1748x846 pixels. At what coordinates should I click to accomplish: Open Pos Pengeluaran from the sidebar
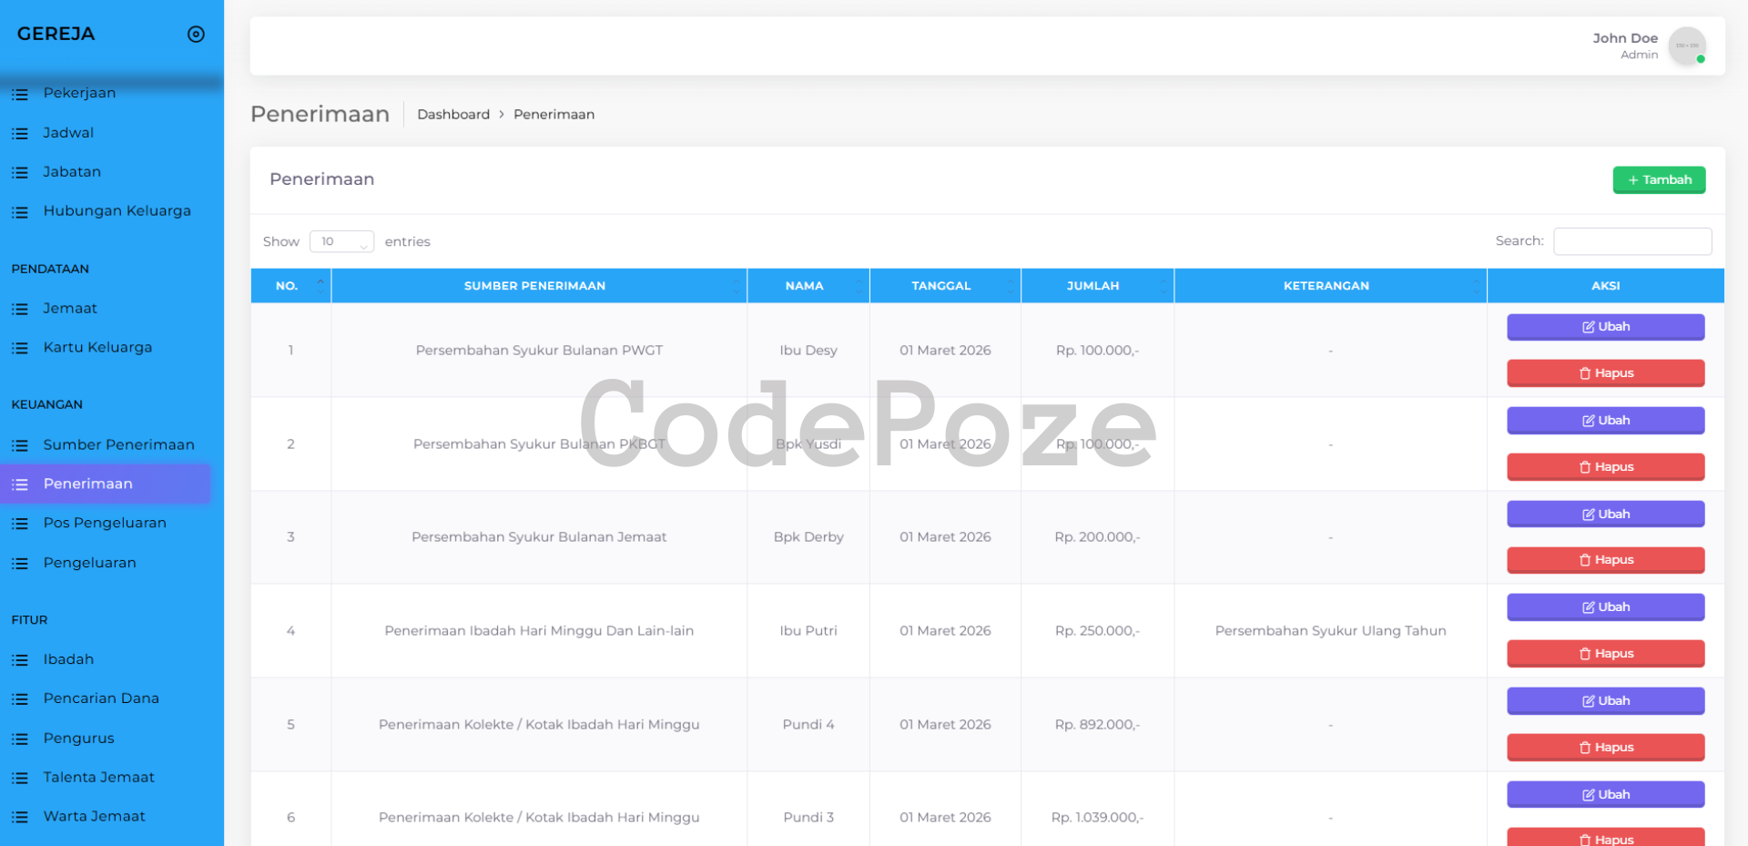click(x=105, y=523)
